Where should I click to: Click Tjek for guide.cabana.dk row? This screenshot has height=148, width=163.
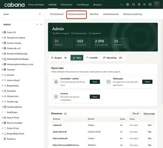click(x=150, y=132)
